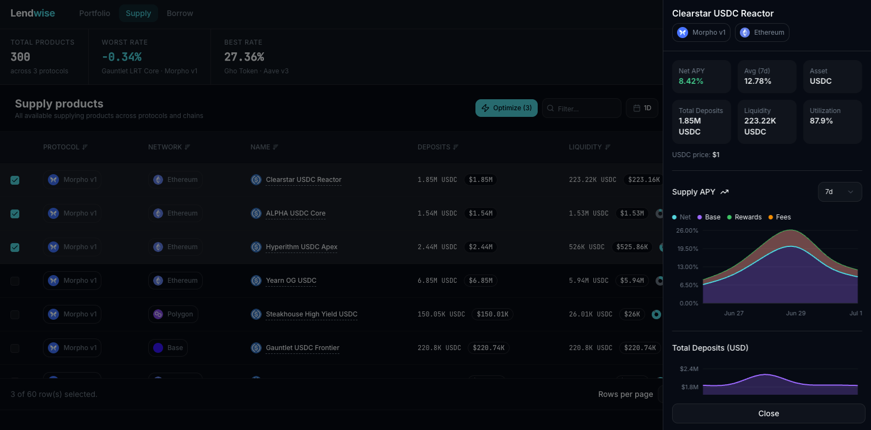The width and height of the screenshot is (871, 430).
Task: Open Steakhouse High Yield USDC link
Action: tap(311, 314)
